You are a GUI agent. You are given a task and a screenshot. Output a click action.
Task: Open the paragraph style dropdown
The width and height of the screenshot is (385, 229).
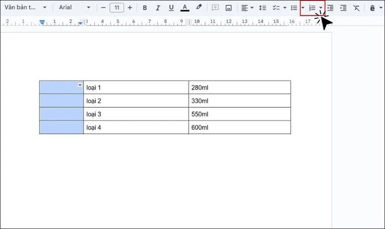pyautogui.click(x=26, y=8)
